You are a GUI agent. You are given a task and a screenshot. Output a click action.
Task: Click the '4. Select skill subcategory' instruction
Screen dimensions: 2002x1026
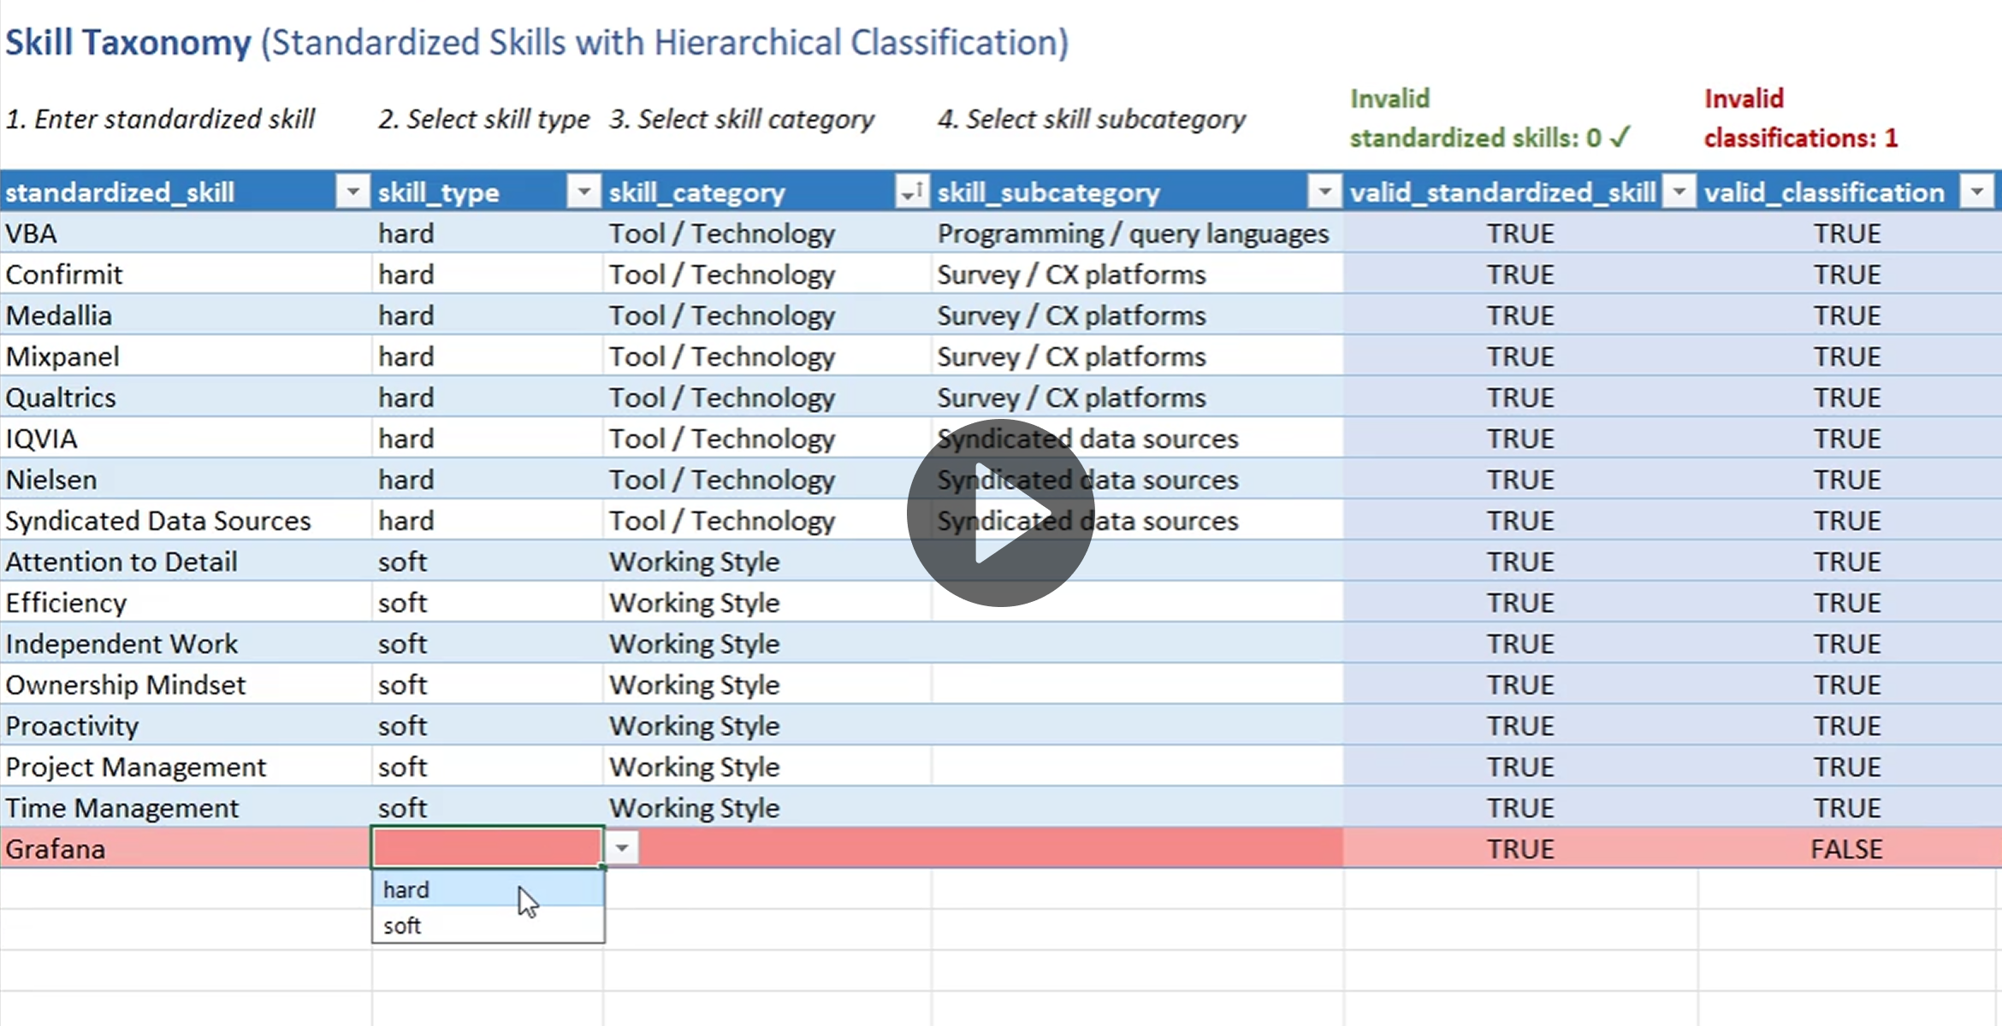(1091, 119)
